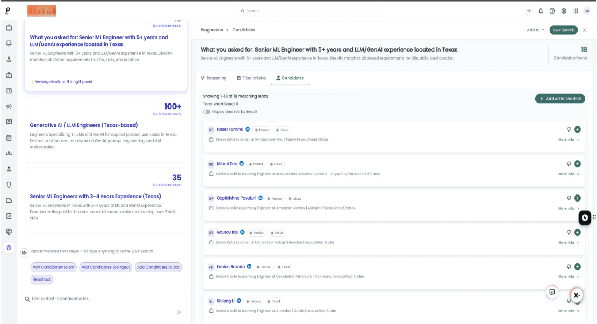
Task: Open the megaphone campaigns icon in sidebar
Action: click(9, 106)
